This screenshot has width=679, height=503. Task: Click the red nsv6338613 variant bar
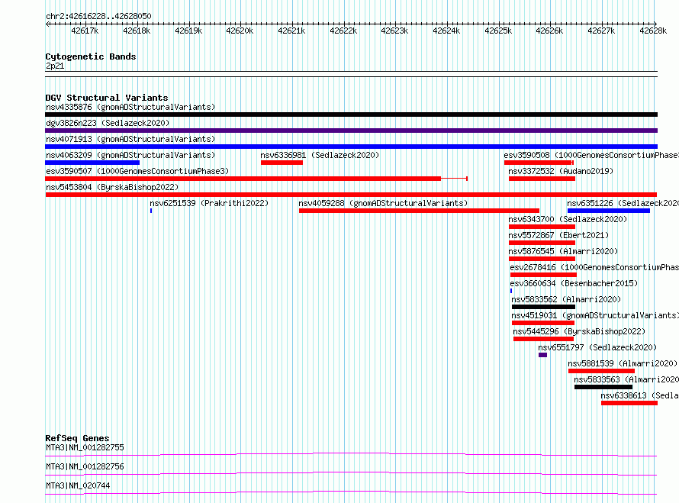pyautogui.click(x=629, y=403)
